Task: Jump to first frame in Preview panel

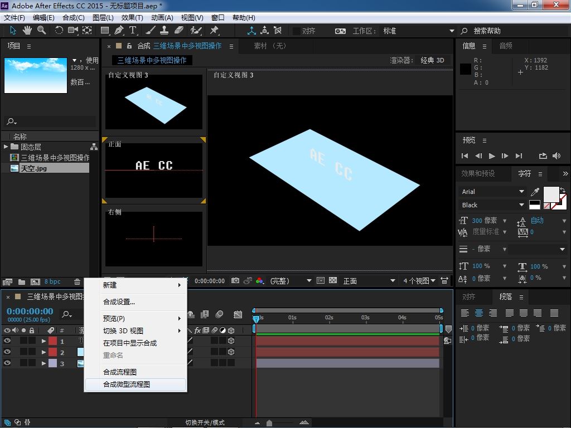Action: pyautogui.click(x=464, y=156)
